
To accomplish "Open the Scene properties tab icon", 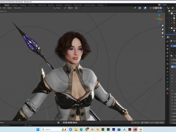I will tap(168, 56).
